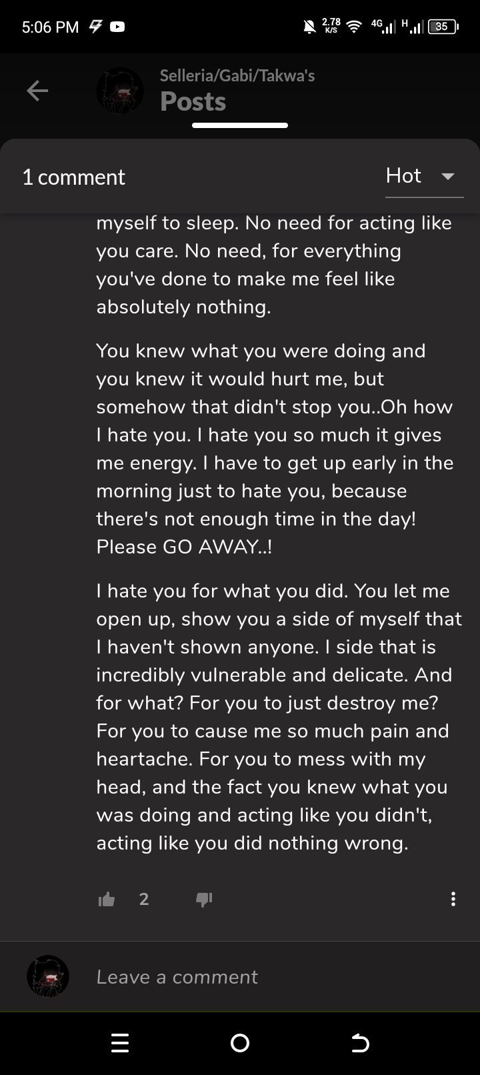The image size is (480, 1075).
Task: Tap the 1 comment header label
Action: pyautogui.click(x=73, y=177)
